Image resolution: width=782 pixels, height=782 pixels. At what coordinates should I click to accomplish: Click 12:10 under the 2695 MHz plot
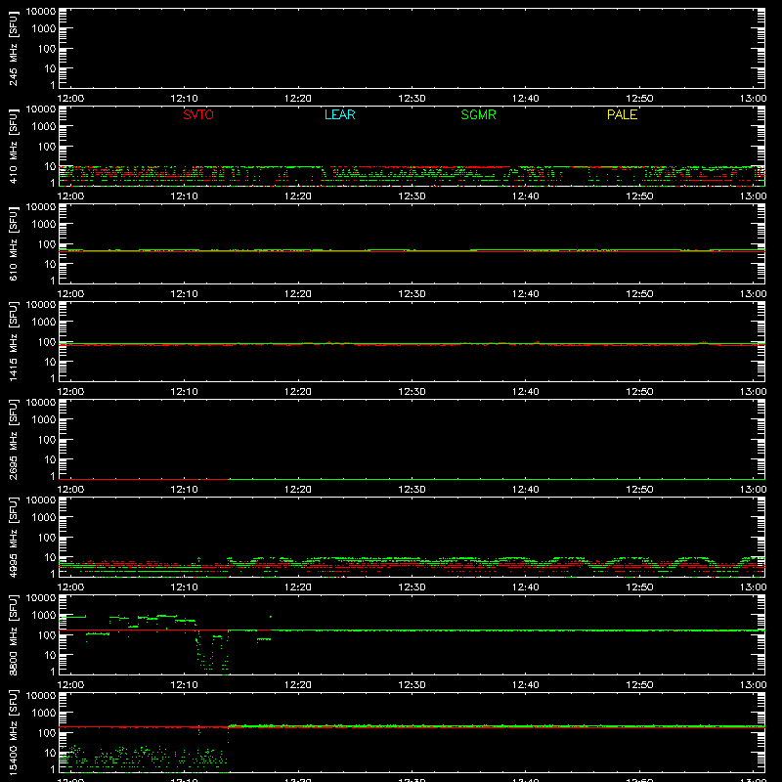click(185, 490)
